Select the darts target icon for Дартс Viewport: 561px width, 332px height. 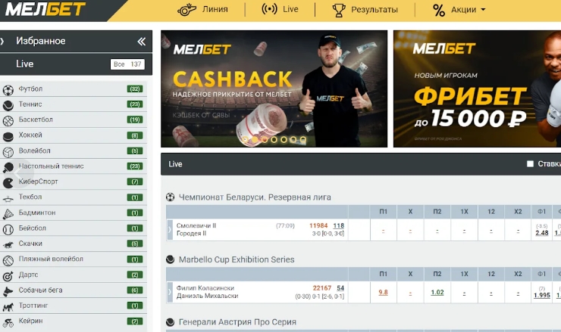click(x=8, y=276)
